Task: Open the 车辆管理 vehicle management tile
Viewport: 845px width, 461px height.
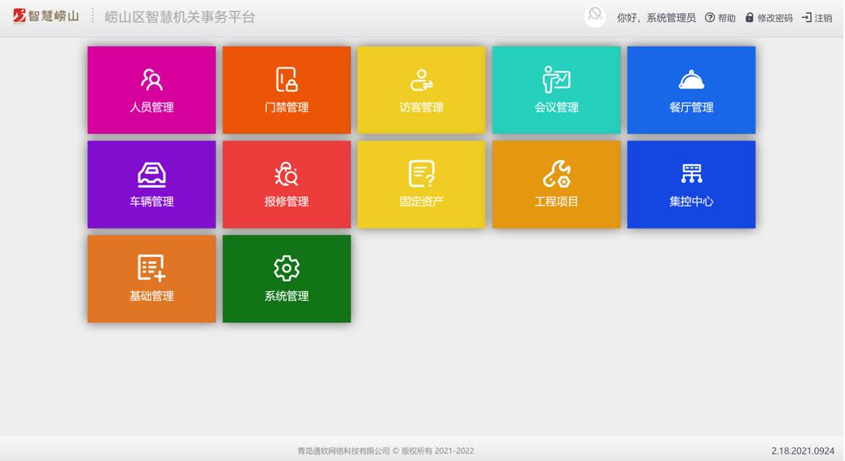Action: (151, 185)
